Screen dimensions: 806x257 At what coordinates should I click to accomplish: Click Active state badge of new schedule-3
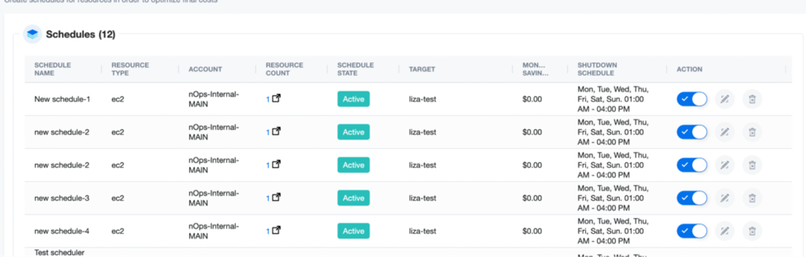pos(353,198)
